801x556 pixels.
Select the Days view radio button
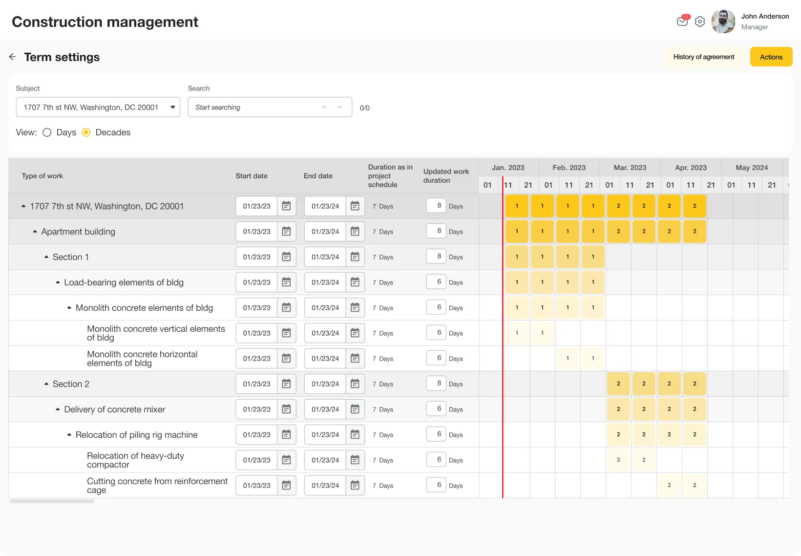(x=47, y=132)
